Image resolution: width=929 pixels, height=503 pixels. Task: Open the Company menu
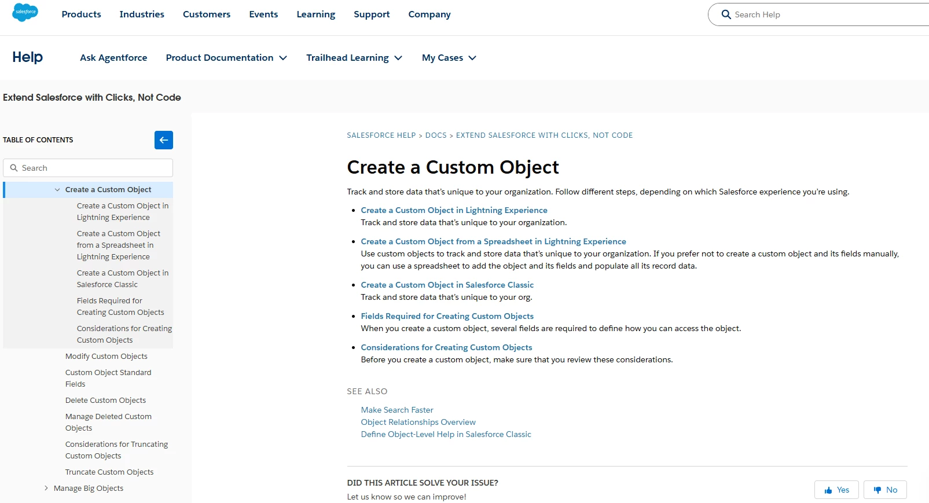(429, 14)
